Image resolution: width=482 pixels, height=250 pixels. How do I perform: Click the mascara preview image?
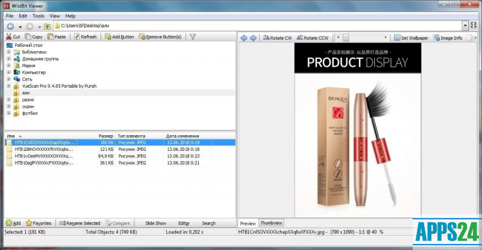pyautogui.click(x=357, y=130)
